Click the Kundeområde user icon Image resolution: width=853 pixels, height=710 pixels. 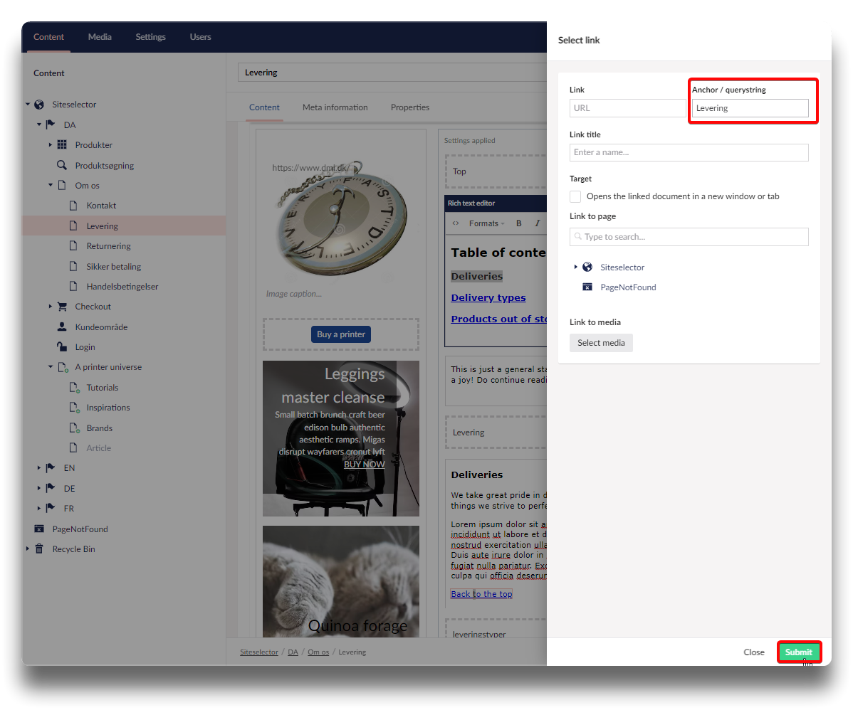click(62, 327)
